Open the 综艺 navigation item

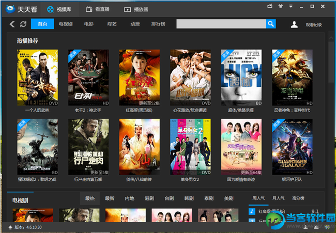click(x=112, y=24)
